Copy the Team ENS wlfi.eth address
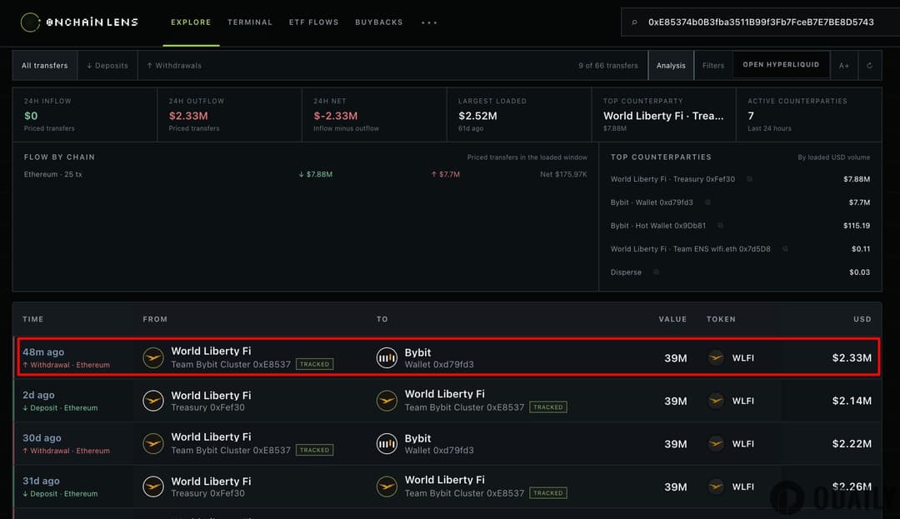The width and height of the screenshot is (900, 519). (x=785, y=249)
